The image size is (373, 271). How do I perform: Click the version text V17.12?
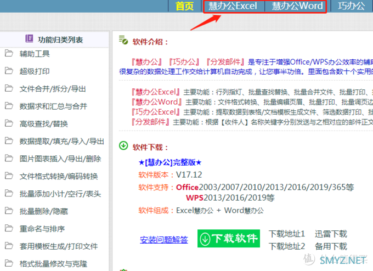189,175
